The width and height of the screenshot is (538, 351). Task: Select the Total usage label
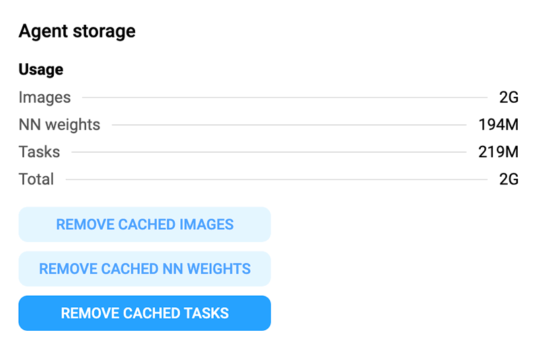coord(36,180)
